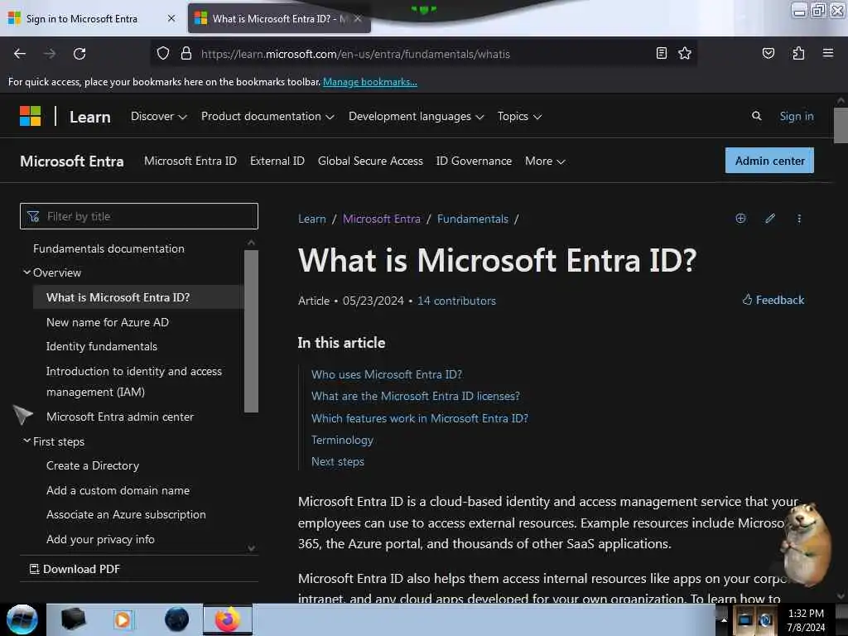Image resolution: width=848 pixels, height=636 pixels.
Task: Close the What is Microsoft Entra ID tab
Action: [358, 18]
